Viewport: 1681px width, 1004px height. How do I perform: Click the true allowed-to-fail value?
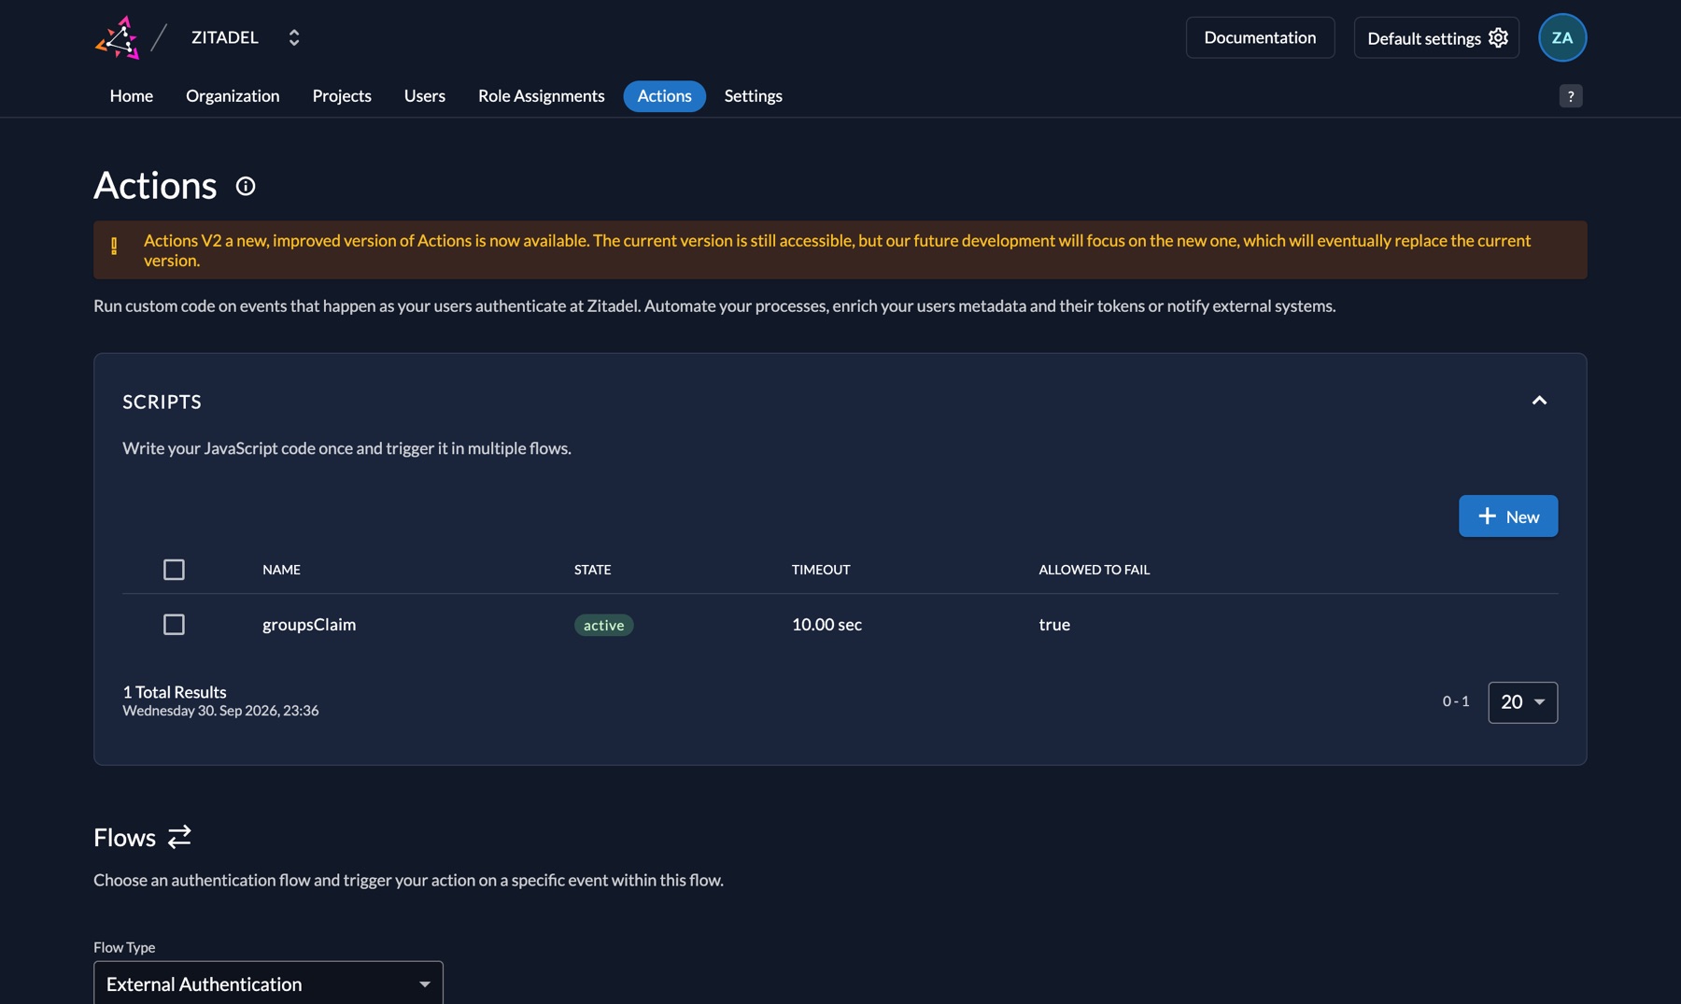[1054, 624]
